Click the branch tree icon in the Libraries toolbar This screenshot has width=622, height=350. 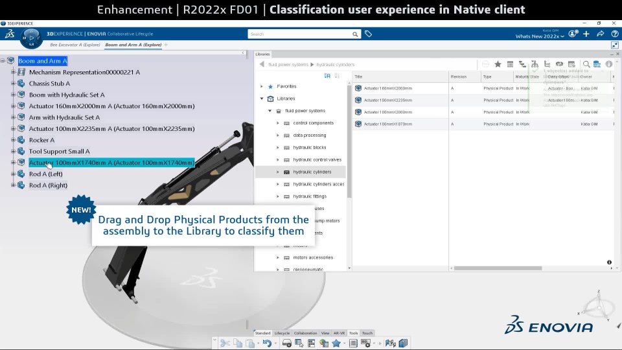point(547,64)
